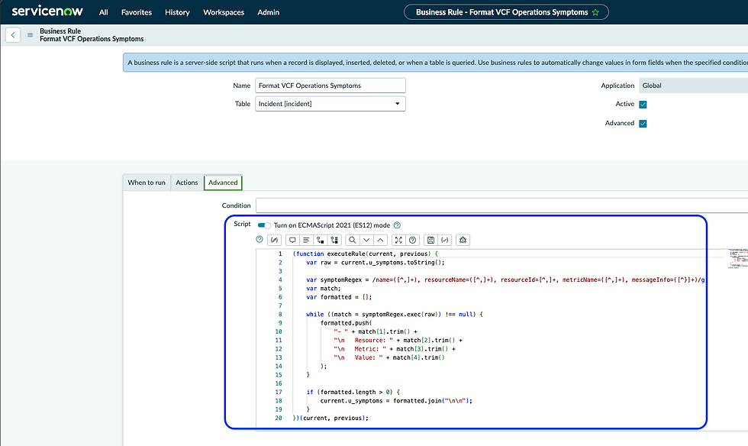Click the Replace toolbar icon
This screenshot has height=446, width=748.
[x=320, y=241]
